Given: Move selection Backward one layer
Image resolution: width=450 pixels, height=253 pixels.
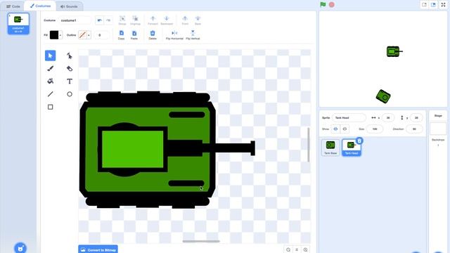Looking at the screenshot, I should (x=167, y=20).
